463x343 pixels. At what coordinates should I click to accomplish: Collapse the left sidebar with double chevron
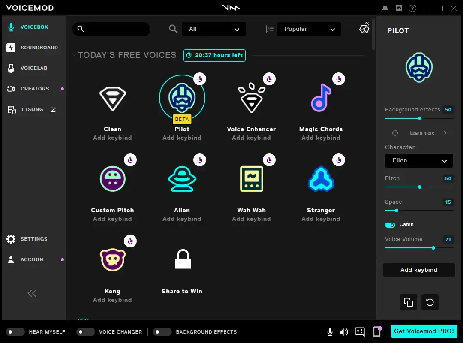click(x=32, y=293)
